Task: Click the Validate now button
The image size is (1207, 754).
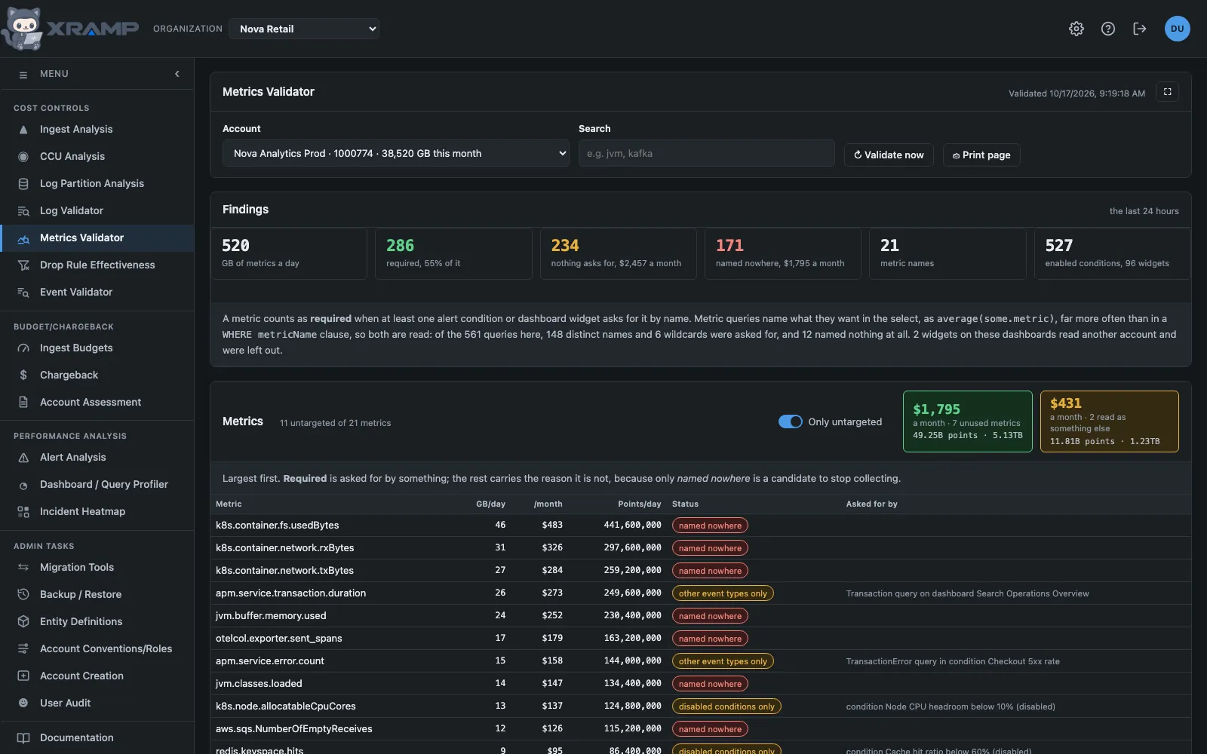Action: [x=889, y=155]
